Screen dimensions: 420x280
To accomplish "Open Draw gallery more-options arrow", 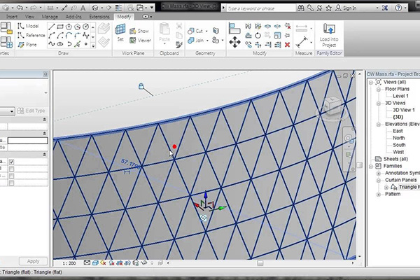I will [93, 45].
